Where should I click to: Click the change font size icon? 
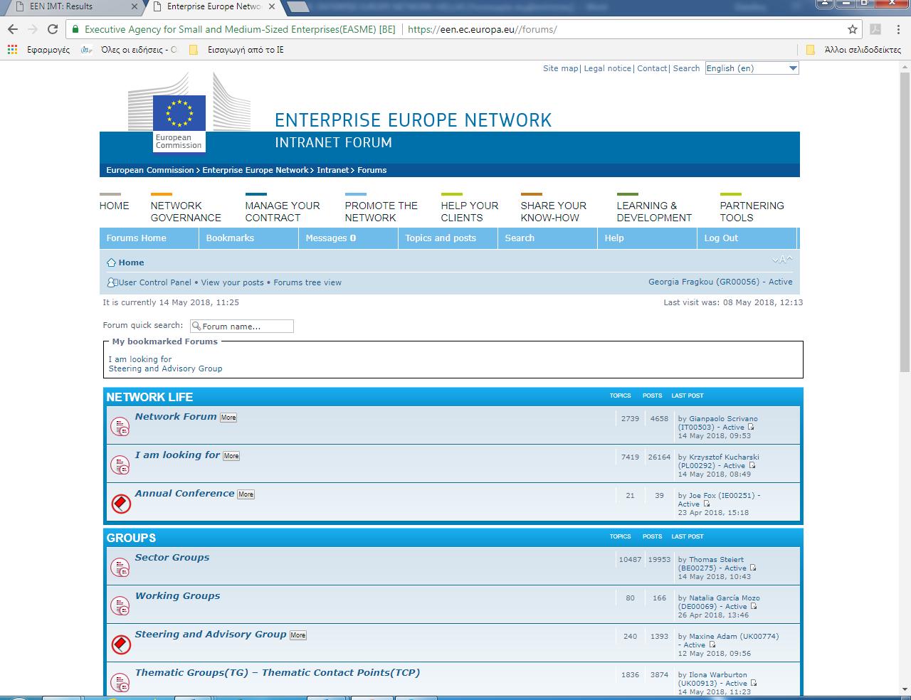click(x=782, y=260)
